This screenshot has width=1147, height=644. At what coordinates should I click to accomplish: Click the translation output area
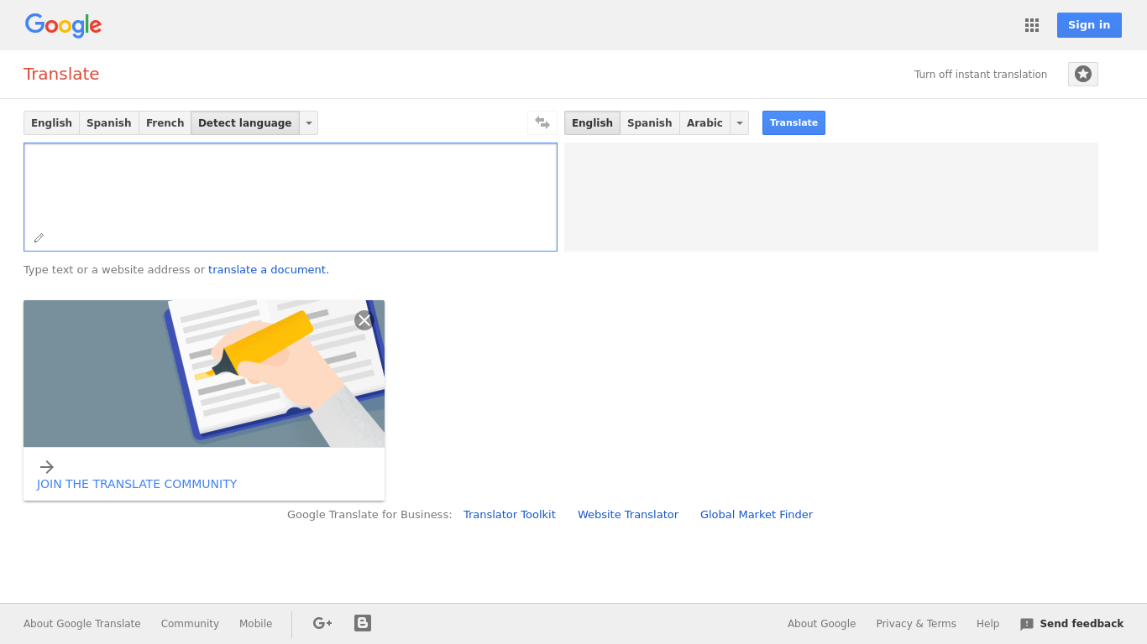[831, 197]
